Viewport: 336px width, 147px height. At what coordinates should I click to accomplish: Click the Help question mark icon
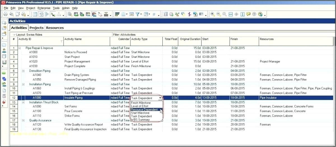coord(260,14)
